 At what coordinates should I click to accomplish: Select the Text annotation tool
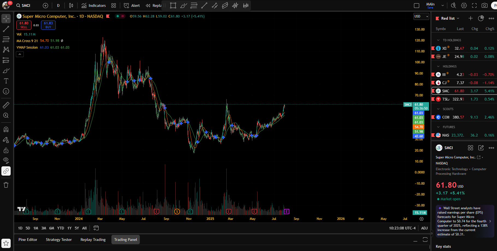(6, 81)
